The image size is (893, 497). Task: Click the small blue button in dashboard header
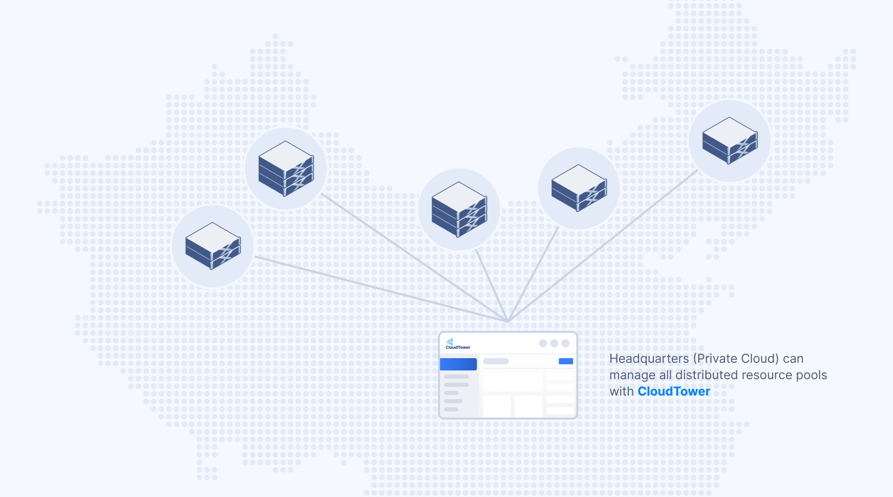(x=566, y=361)
